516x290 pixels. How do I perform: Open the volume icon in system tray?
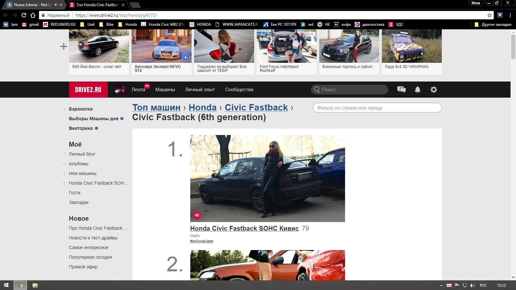click(x=472, y=285)
